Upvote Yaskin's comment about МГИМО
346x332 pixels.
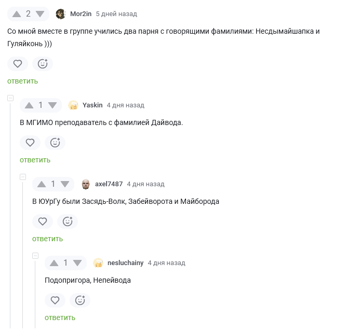tap(30, 105)
